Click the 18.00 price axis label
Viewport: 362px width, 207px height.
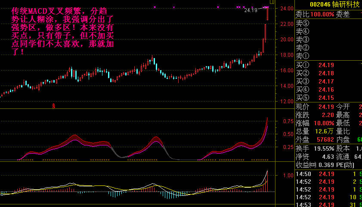point(287,55)
